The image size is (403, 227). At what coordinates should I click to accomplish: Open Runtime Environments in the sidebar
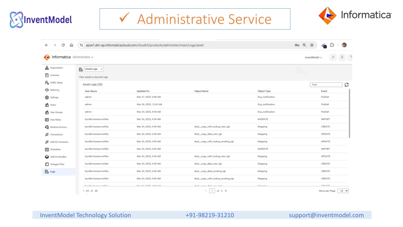[x=58, y=127]
